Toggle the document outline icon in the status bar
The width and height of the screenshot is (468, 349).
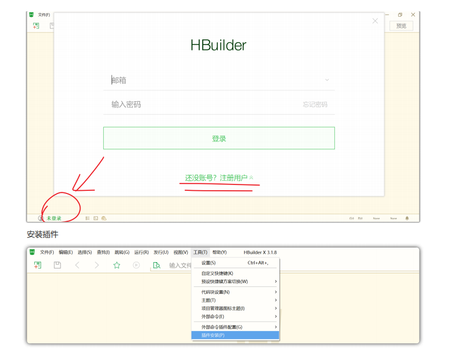[x=87, y=218]
